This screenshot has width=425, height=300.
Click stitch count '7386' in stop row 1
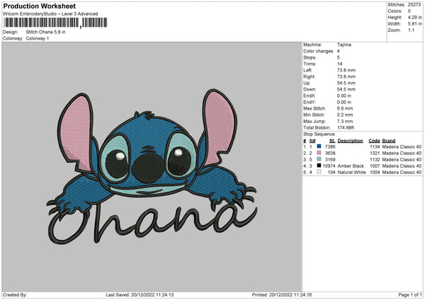[x=330, y=146]
